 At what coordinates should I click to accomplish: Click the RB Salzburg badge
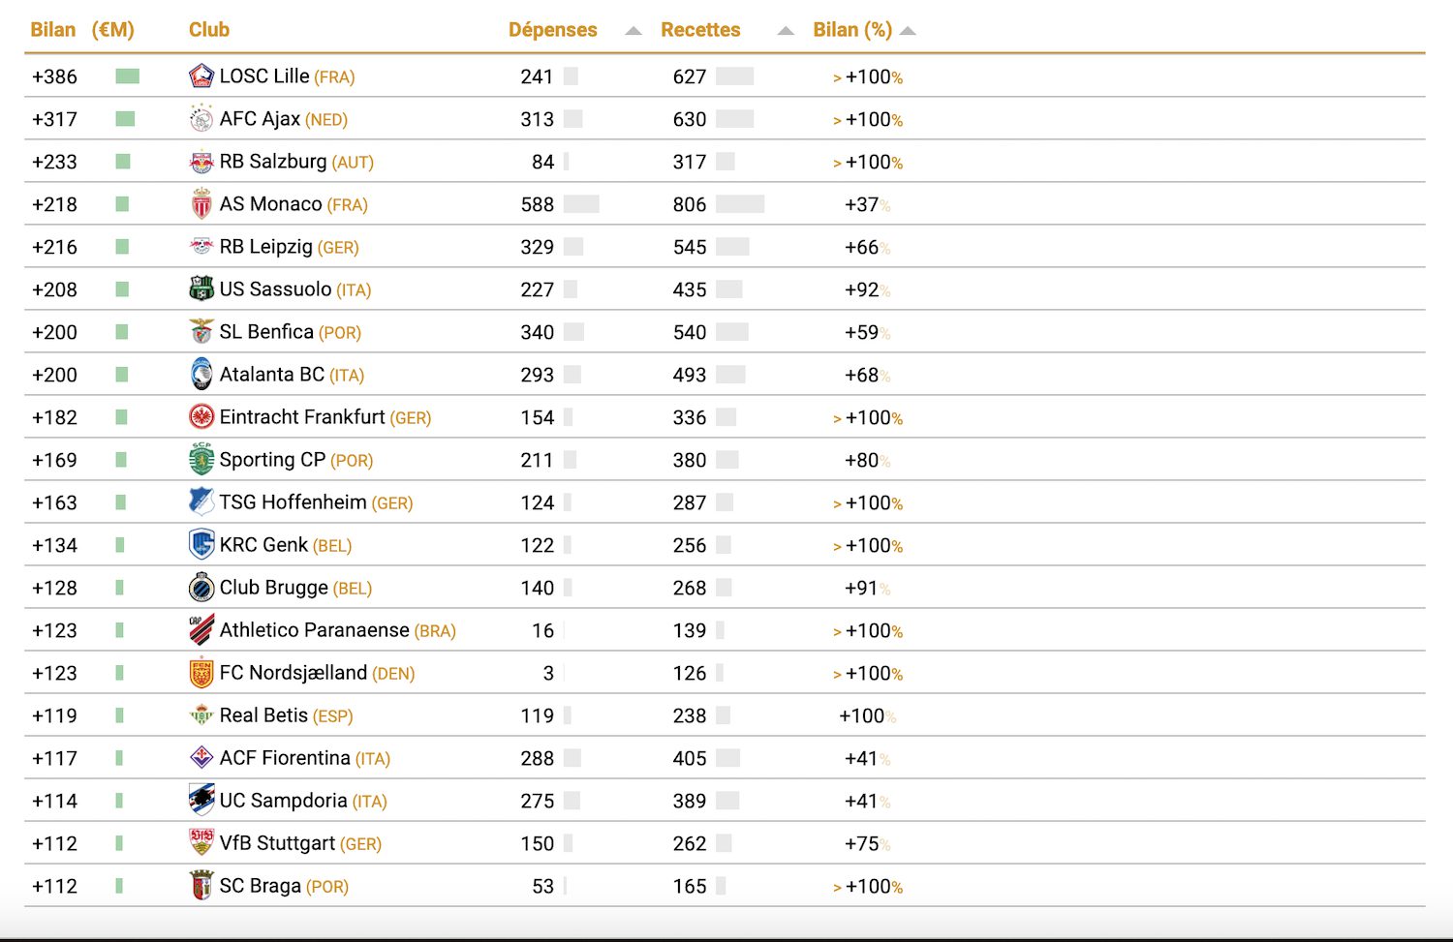(x=201, y=161)
